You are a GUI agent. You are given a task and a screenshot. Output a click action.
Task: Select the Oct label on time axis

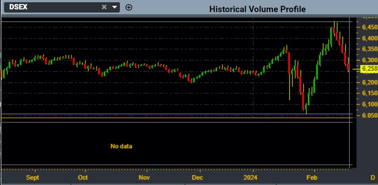coord(83,177)
